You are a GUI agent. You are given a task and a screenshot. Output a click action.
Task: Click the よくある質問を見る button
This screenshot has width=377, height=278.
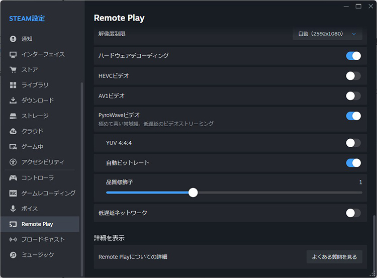[x=334, y=257]
